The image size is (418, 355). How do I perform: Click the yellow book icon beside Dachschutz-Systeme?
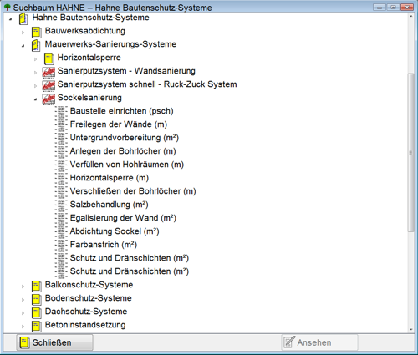point(37,312)
